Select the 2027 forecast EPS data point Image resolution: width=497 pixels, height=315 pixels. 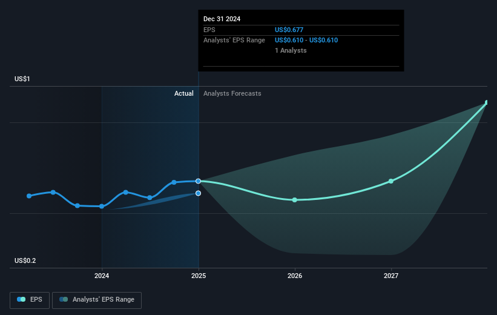point(391,181)
